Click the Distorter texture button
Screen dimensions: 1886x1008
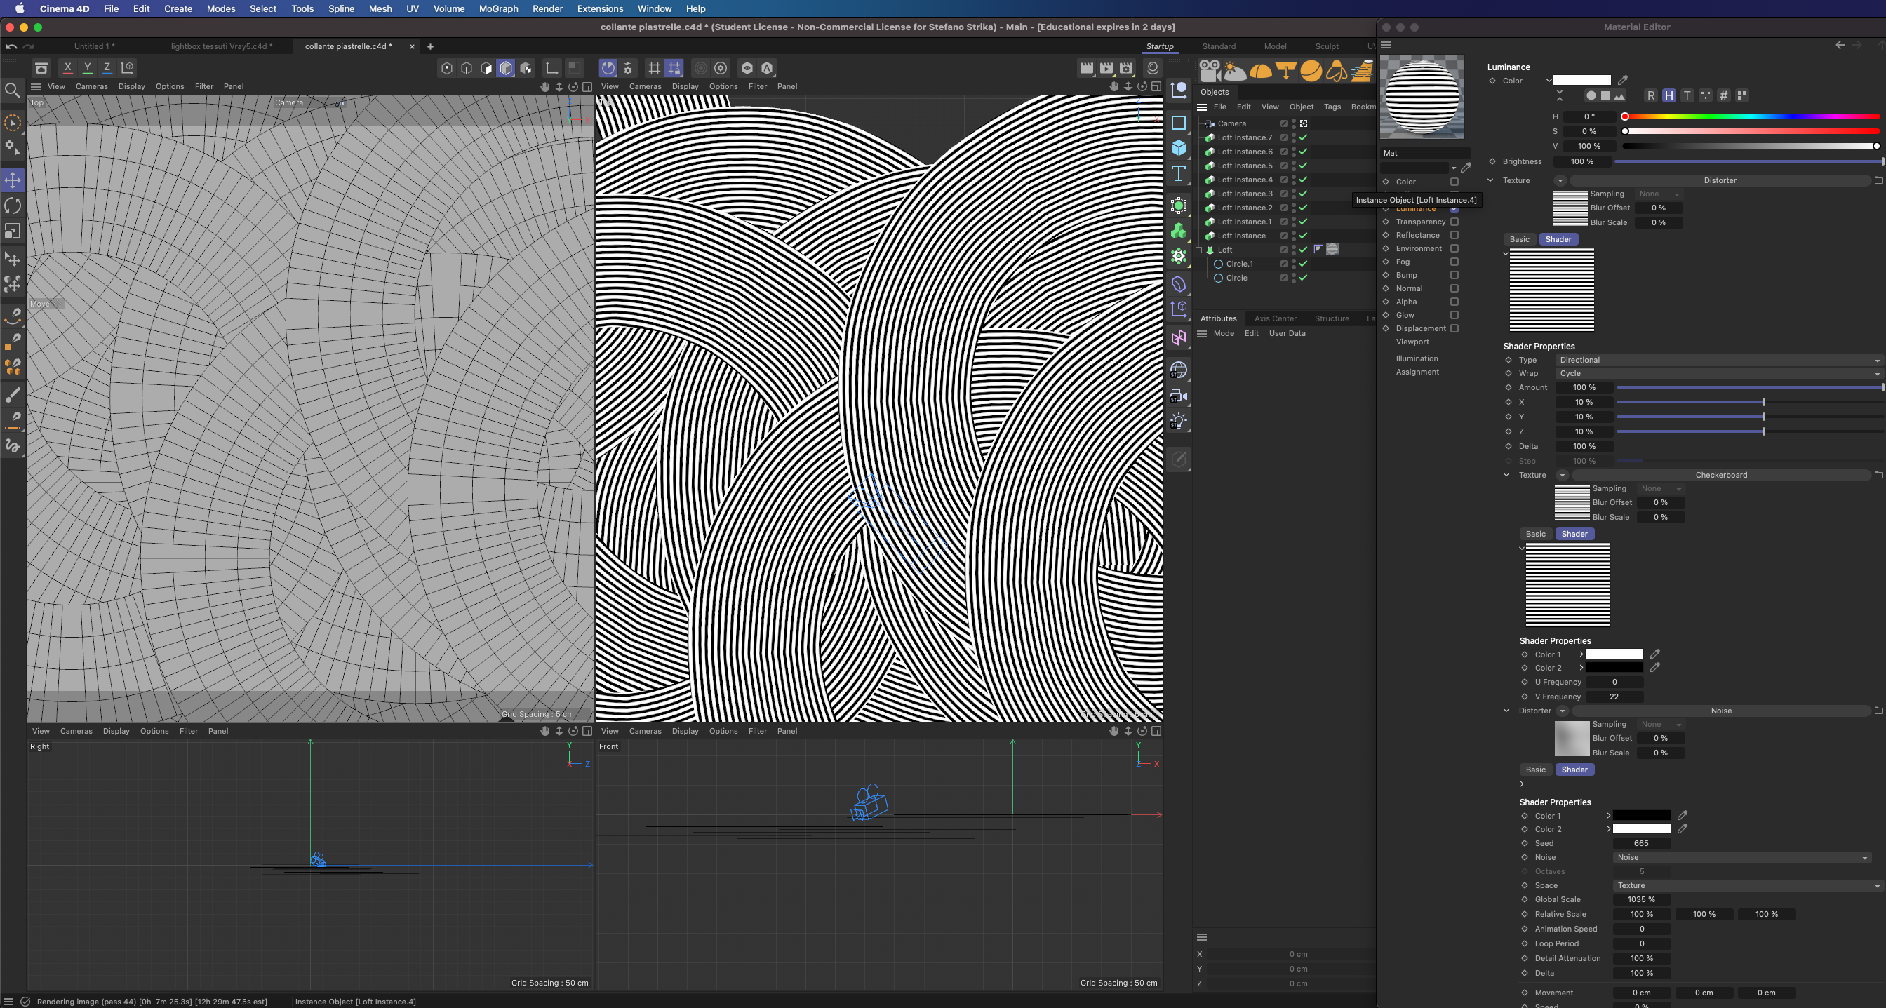click(1719, 181)
